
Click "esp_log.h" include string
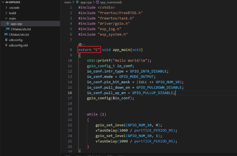[110, 29]
